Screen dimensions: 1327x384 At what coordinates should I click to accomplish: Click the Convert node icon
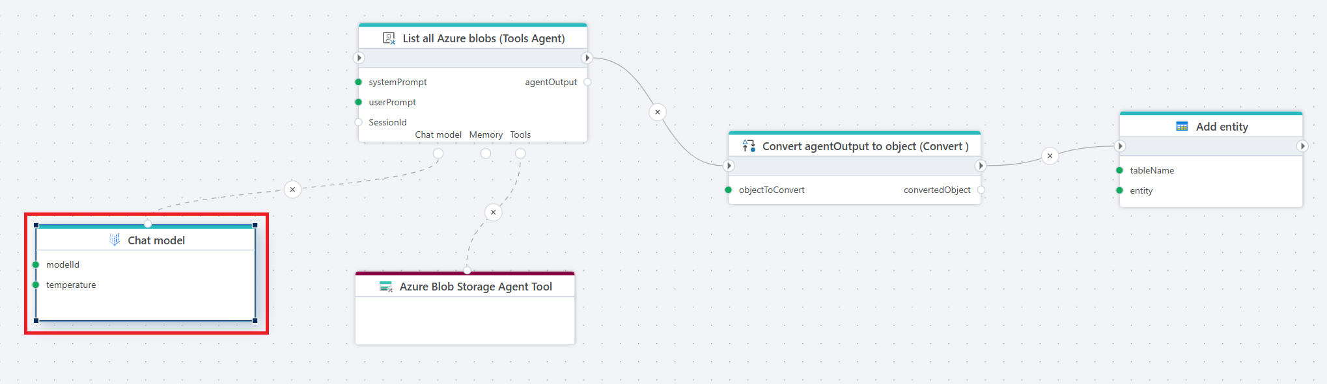[749, 146]
